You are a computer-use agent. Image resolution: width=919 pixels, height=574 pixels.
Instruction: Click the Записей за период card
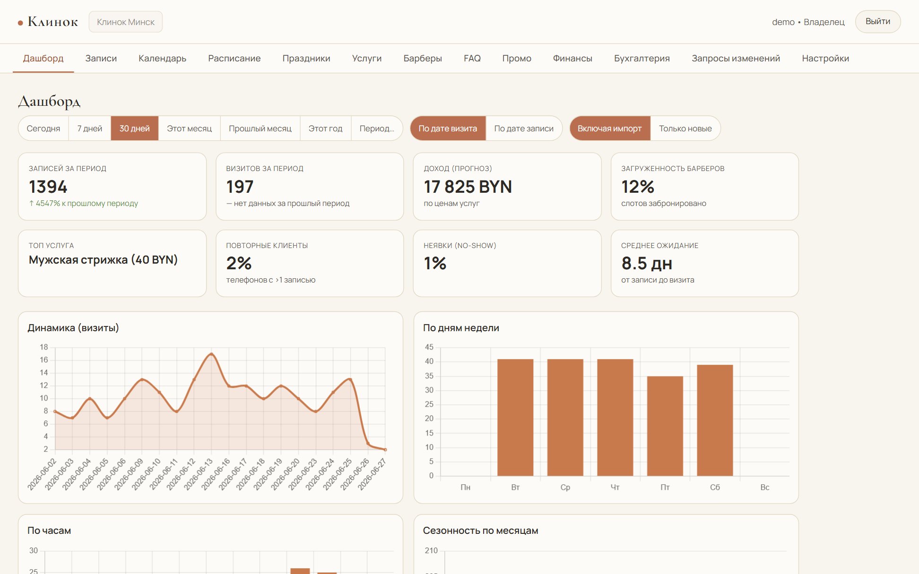[x=113, y=187]
